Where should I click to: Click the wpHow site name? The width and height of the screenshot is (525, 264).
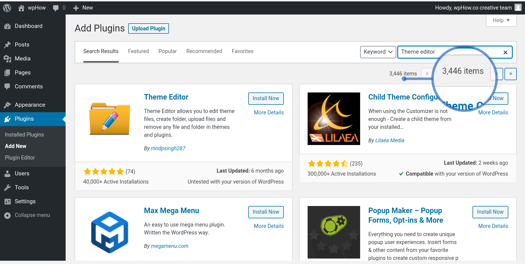click(37, 8)
